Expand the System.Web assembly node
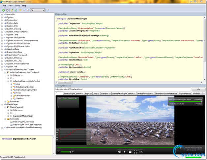The height and width of the screenshot is (160, 207). click(2, 26)
